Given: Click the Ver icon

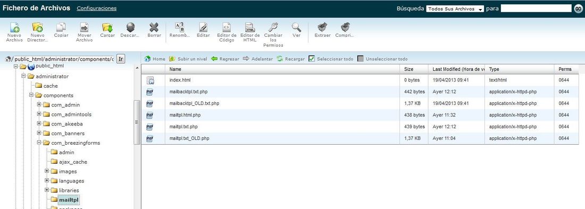Looking at the screenshot, I should pyautogui.click(x=296, y=27).
